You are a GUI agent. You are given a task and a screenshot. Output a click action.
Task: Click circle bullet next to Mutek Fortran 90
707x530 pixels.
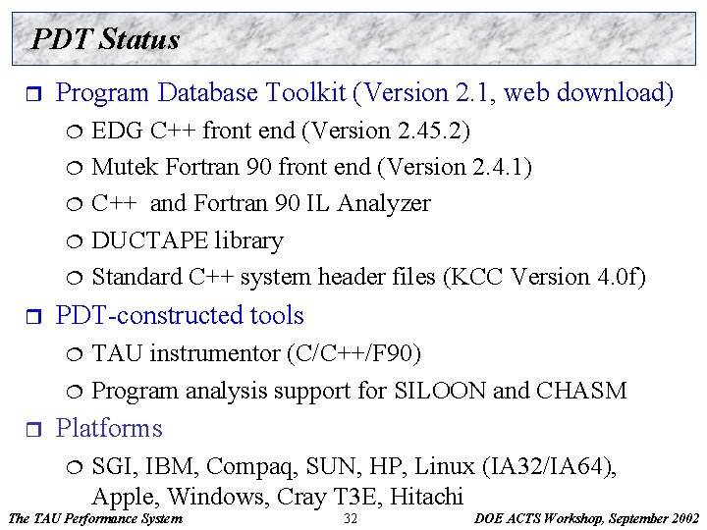pos(75,168)
